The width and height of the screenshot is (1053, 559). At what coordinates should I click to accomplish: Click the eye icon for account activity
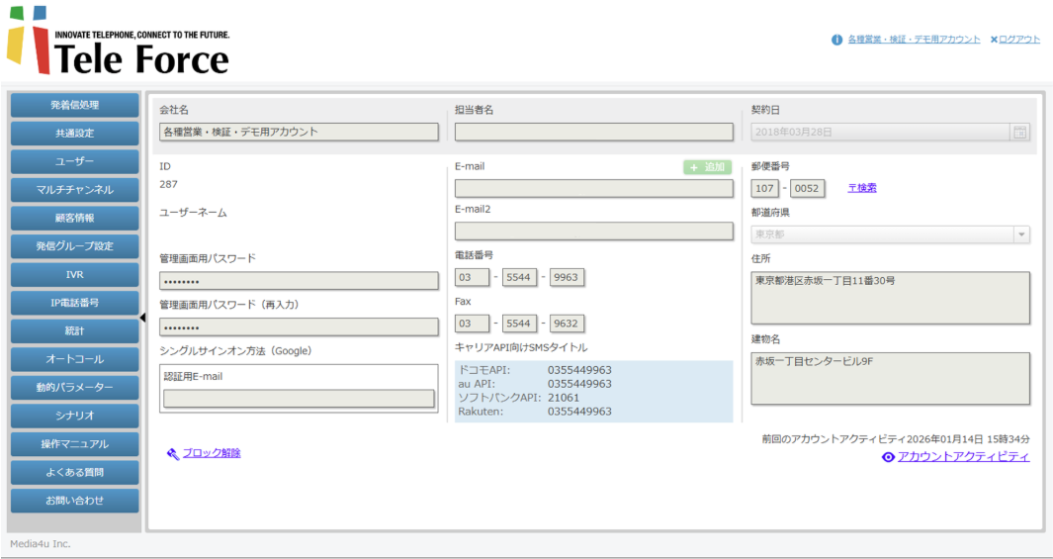click(888, 457)
